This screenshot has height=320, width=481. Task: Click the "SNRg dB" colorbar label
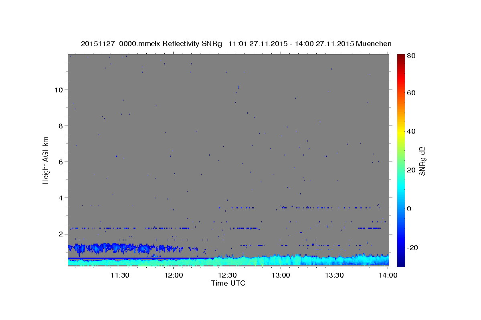pyautogui.click(x=422, y=161)
